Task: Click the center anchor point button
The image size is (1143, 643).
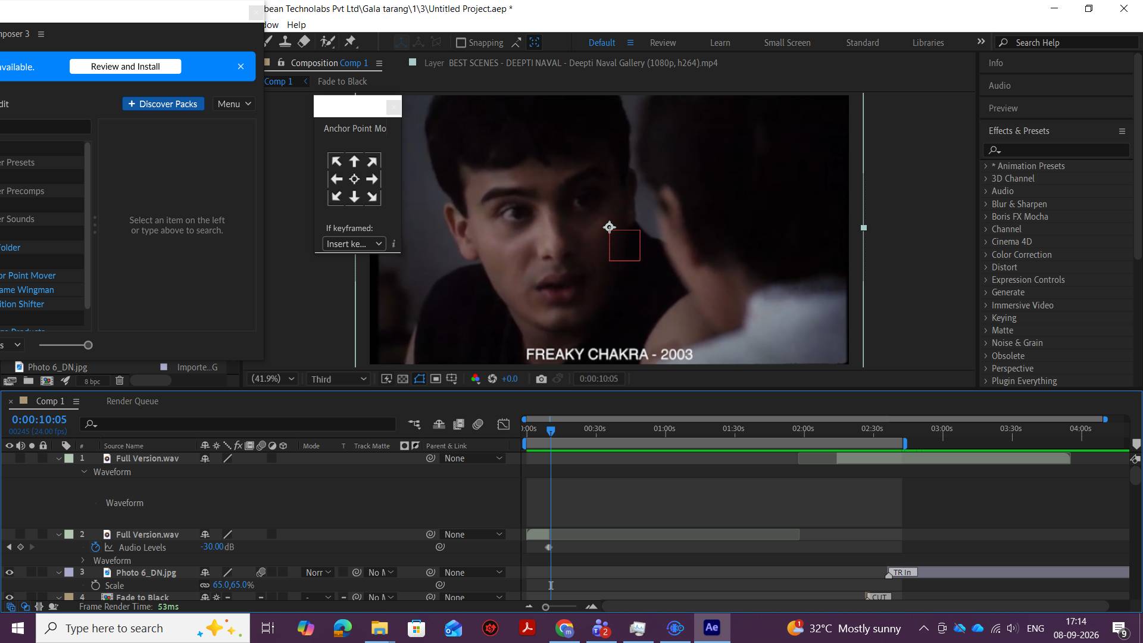Action: pos(354,179)
